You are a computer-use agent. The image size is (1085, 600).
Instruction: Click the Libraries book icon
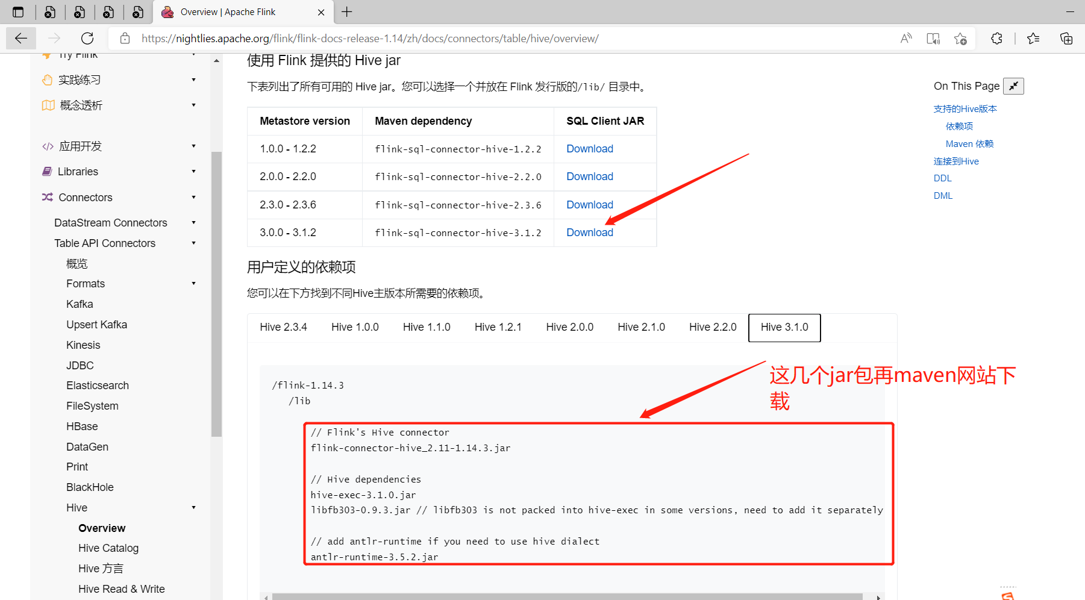pos(47,172)
